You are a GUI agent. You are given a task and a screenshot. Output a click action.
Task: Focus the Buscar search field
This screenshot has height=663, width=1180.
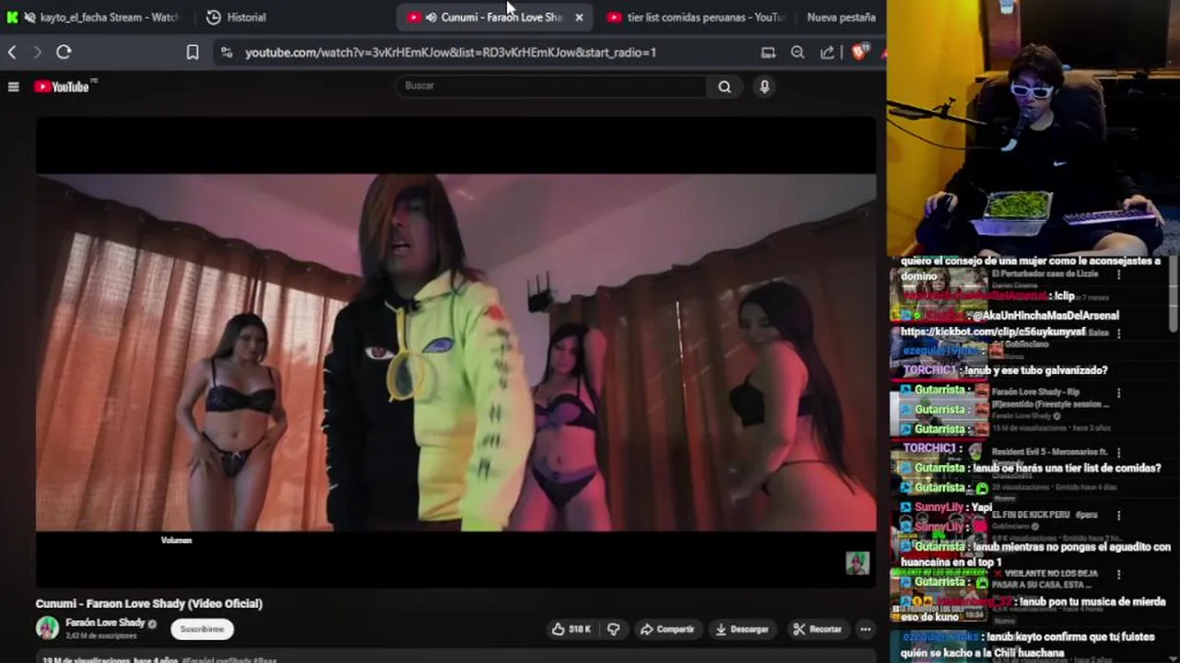[x=553, y=86]
